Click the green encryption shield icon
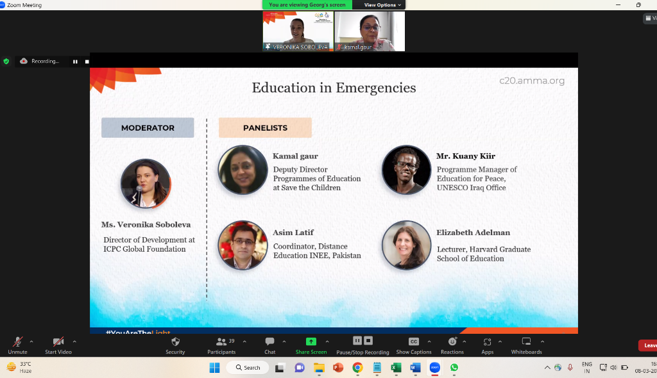Viewport: 657px width, 378px height. 6,61
